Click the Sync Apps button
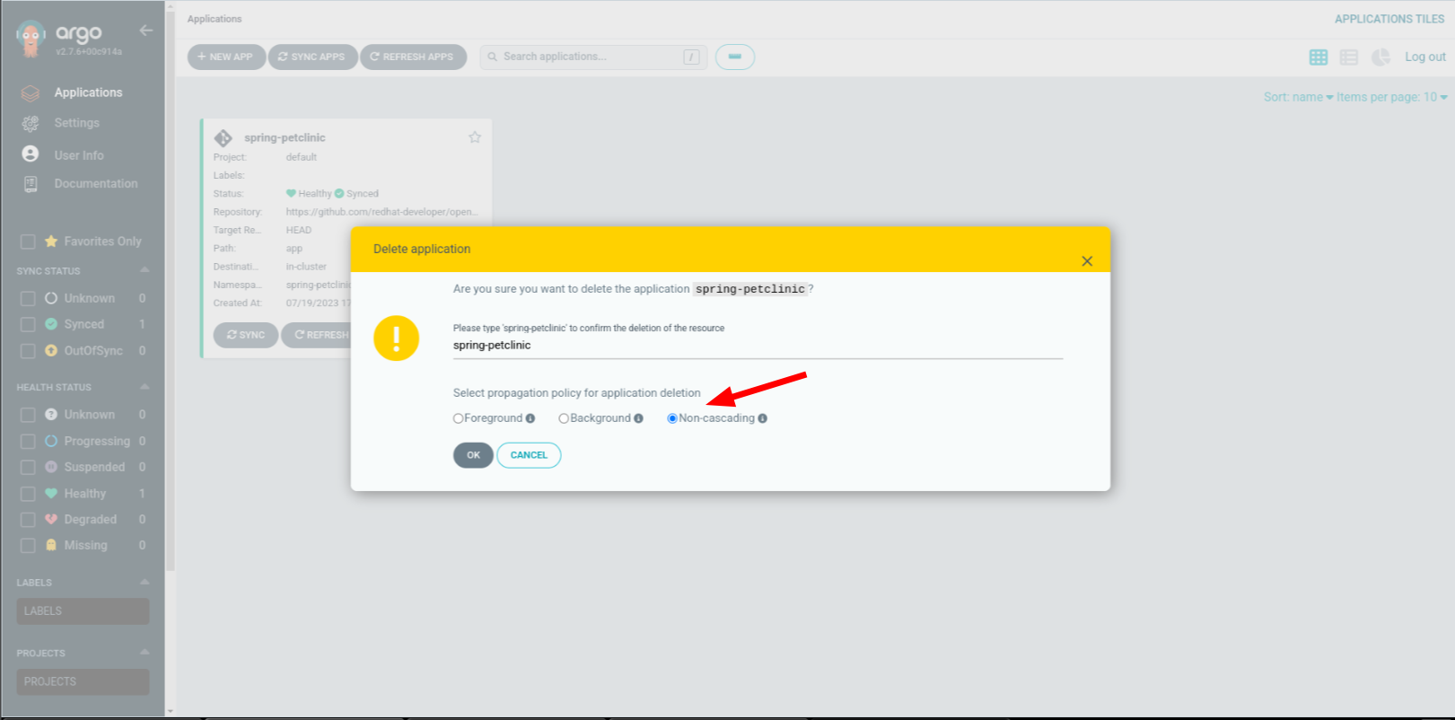 pos(312,57)
